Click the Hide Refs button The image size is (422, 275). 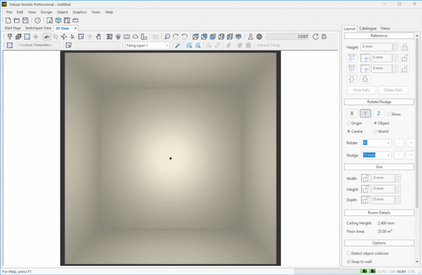pyautogui.click(x=361, y=90)
